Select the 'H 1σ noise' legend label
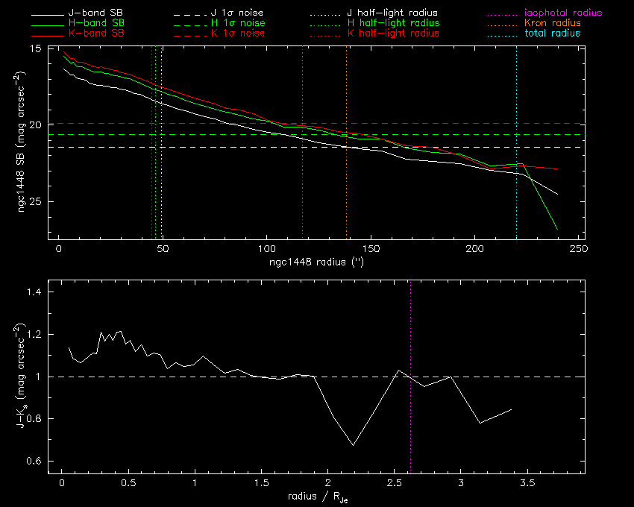This screenshot has width=634, height=507. pyautogui.click(x=238, y=23)
